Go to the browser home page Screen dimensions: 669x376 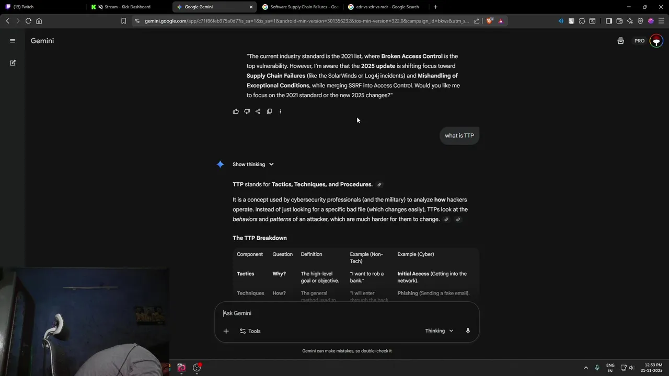(x=39, y=21)
